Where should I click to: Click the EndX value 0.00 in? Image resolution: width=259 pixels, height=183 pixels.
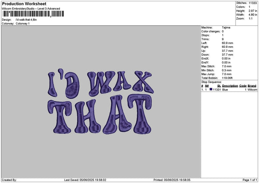tap(226, 58)
